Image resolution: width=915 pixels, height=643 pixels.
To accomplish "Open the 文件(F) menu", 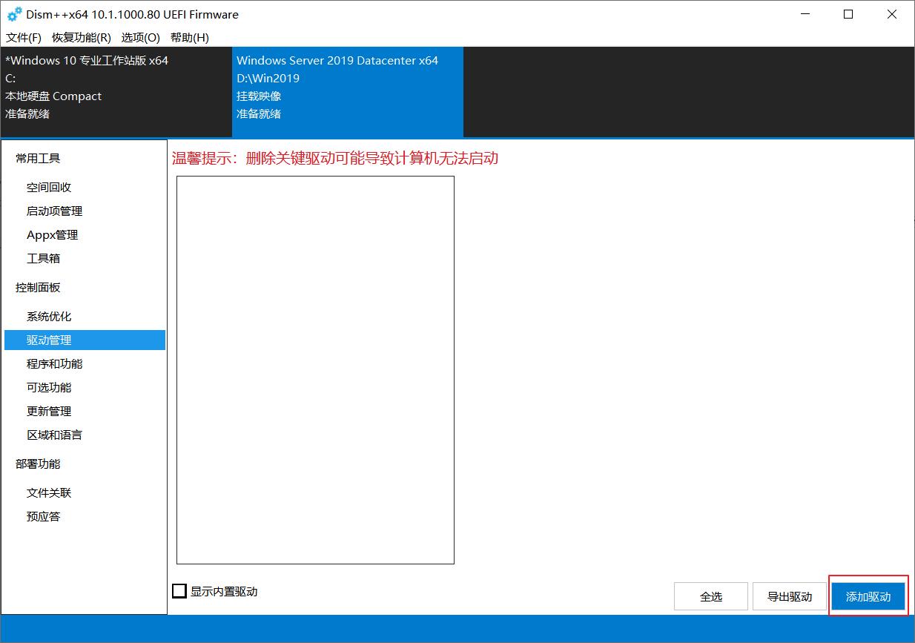I will tap(23, 37).
